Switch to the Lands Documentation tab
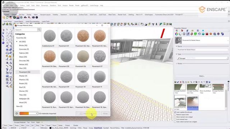The height and width of the screenshot is (129, 230). coord(33,21)
